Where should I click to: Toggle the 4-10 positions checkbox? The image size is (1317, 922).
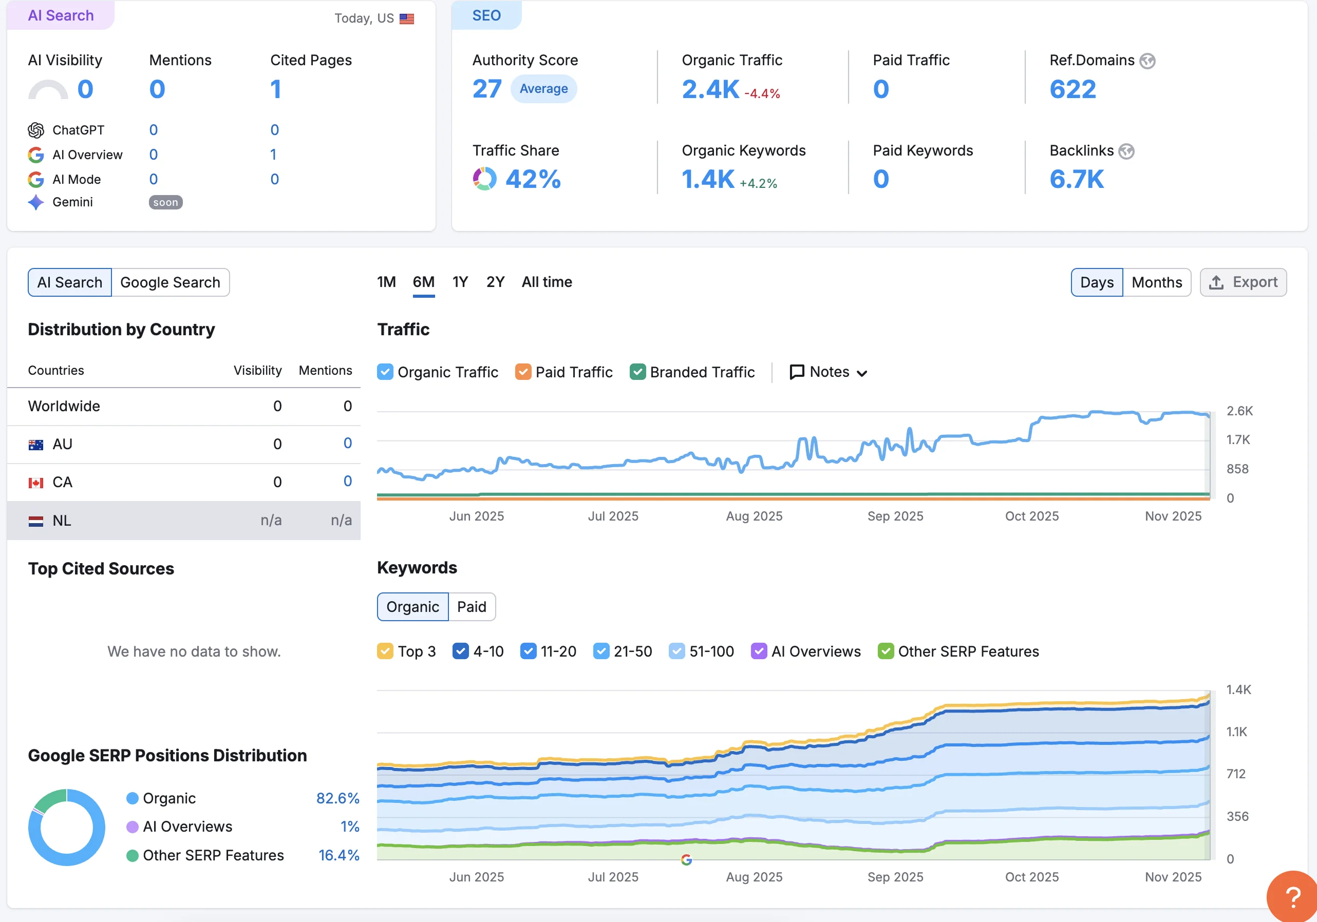coord(461,651)
